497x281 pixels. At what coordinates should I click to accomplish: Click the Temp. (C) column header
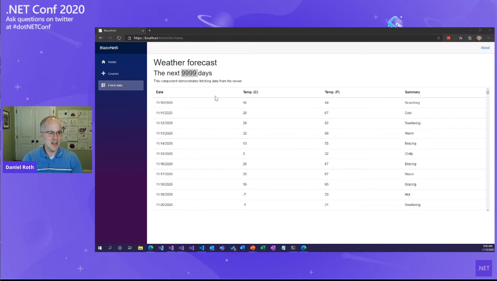[x=250, y=92]
